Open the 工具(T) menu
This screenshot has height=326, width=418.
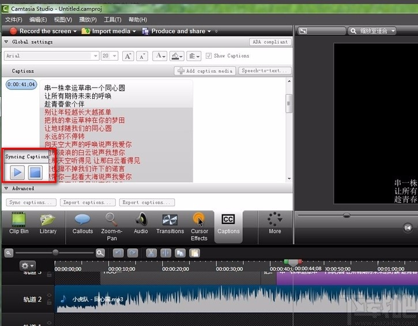tap(112, 20)
